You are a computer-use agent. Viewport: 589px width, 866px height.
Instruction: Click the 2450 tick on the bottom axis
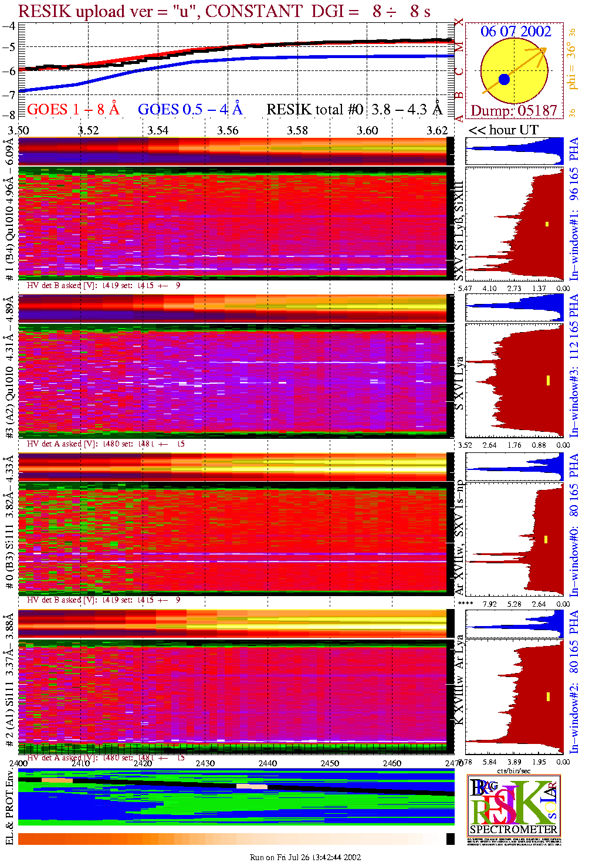pos(330,763)
